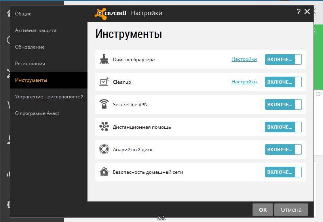Go to Активная защита section
The width and height of the screenshot is (323, 222).
click(49, 30)
